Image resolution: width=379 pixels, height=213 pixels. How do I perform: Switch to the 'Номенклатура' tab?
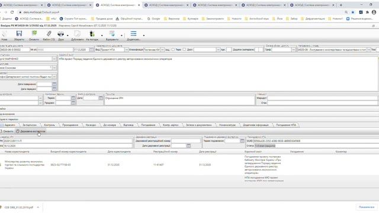(x=227, y=125)
